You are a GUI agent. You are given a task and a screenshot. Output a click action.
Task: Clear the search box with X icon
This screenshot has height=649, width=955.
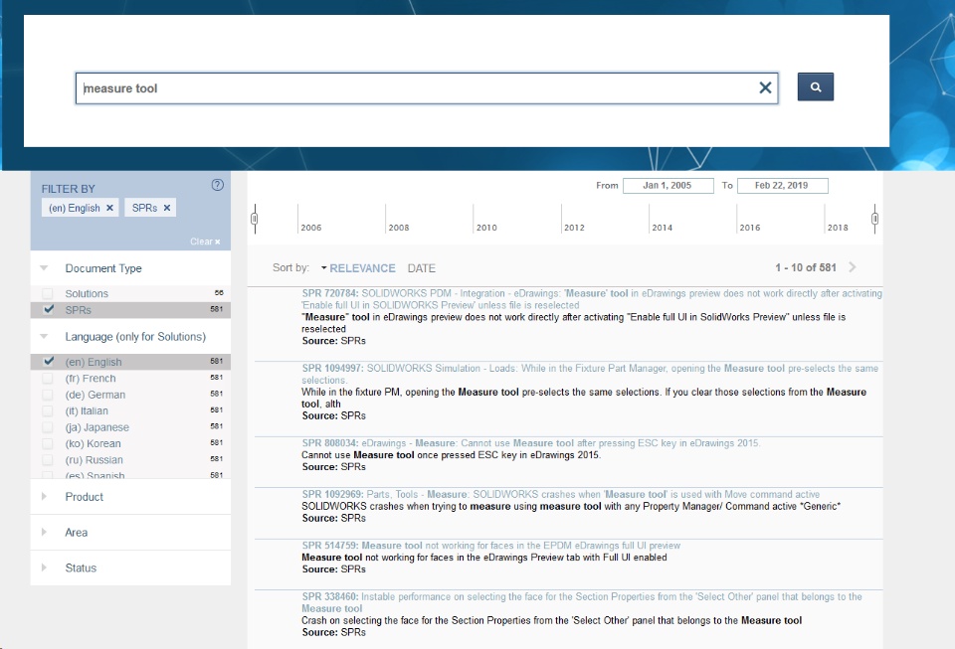(x=766, y=87)
